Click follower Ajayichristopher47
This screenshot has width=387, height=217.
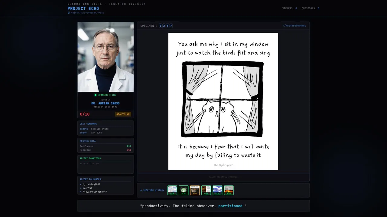click(x=95, y=192)
